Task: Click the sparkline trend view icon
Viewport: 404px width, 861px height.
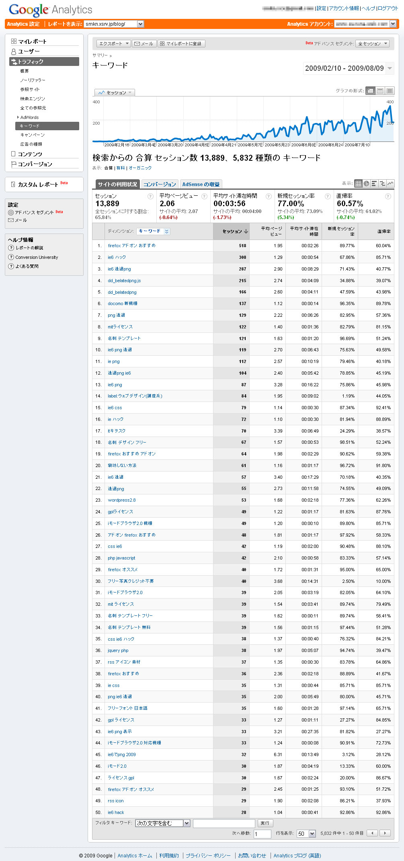Action: click(390, 183)
